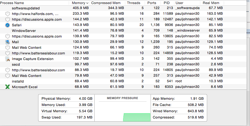The height and width of the screenshot is (126, 250).
Task: Click the Safari compass icon
Action: [7, 25]
